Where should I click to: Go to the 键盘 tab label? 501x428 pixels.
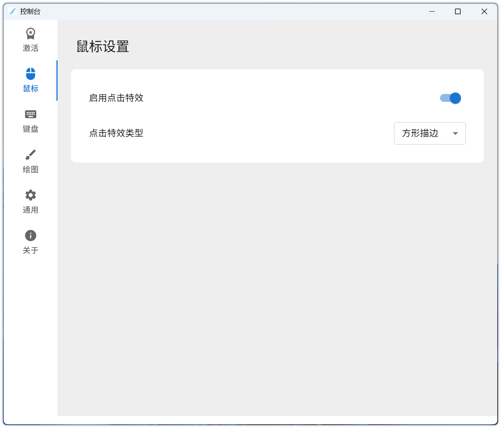30,129
